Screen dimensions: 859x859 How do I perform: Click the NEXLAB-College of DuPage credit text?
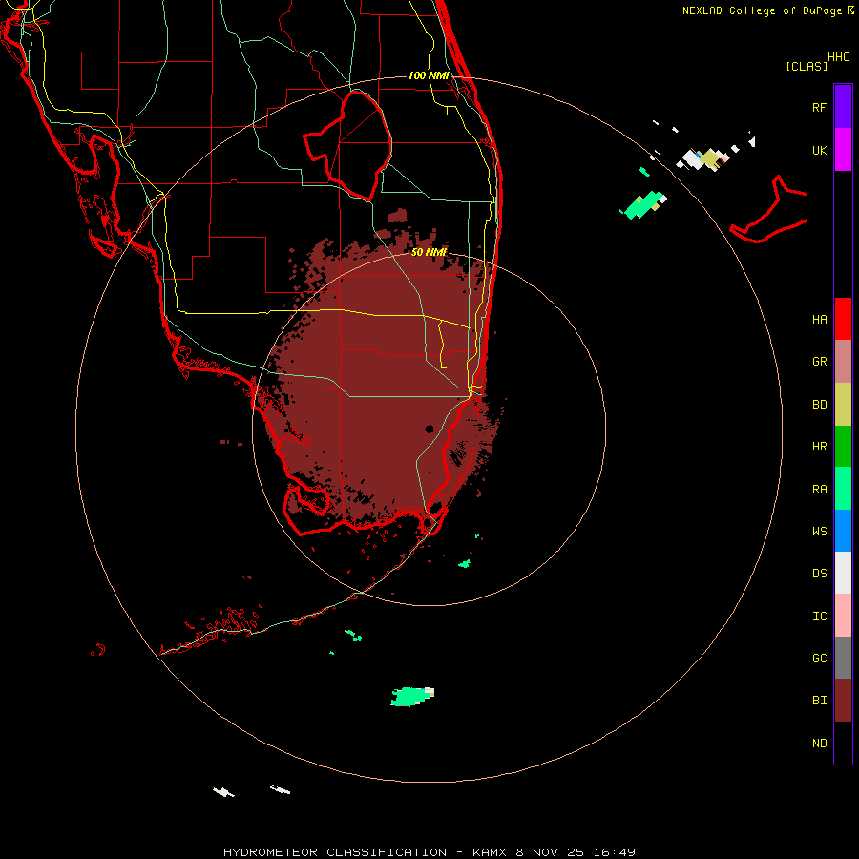pos(762,10)
